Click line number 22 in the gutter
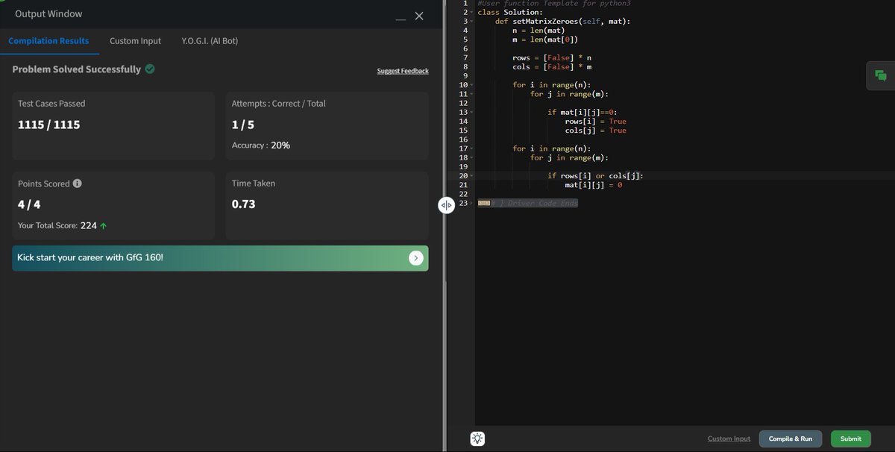 click(x=463, y=194)
